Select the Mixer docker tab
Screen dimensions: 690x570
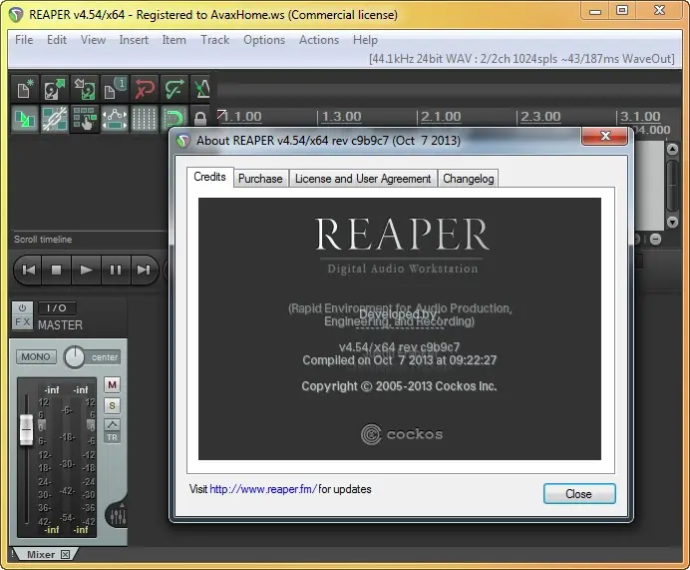tap(41, 555)
